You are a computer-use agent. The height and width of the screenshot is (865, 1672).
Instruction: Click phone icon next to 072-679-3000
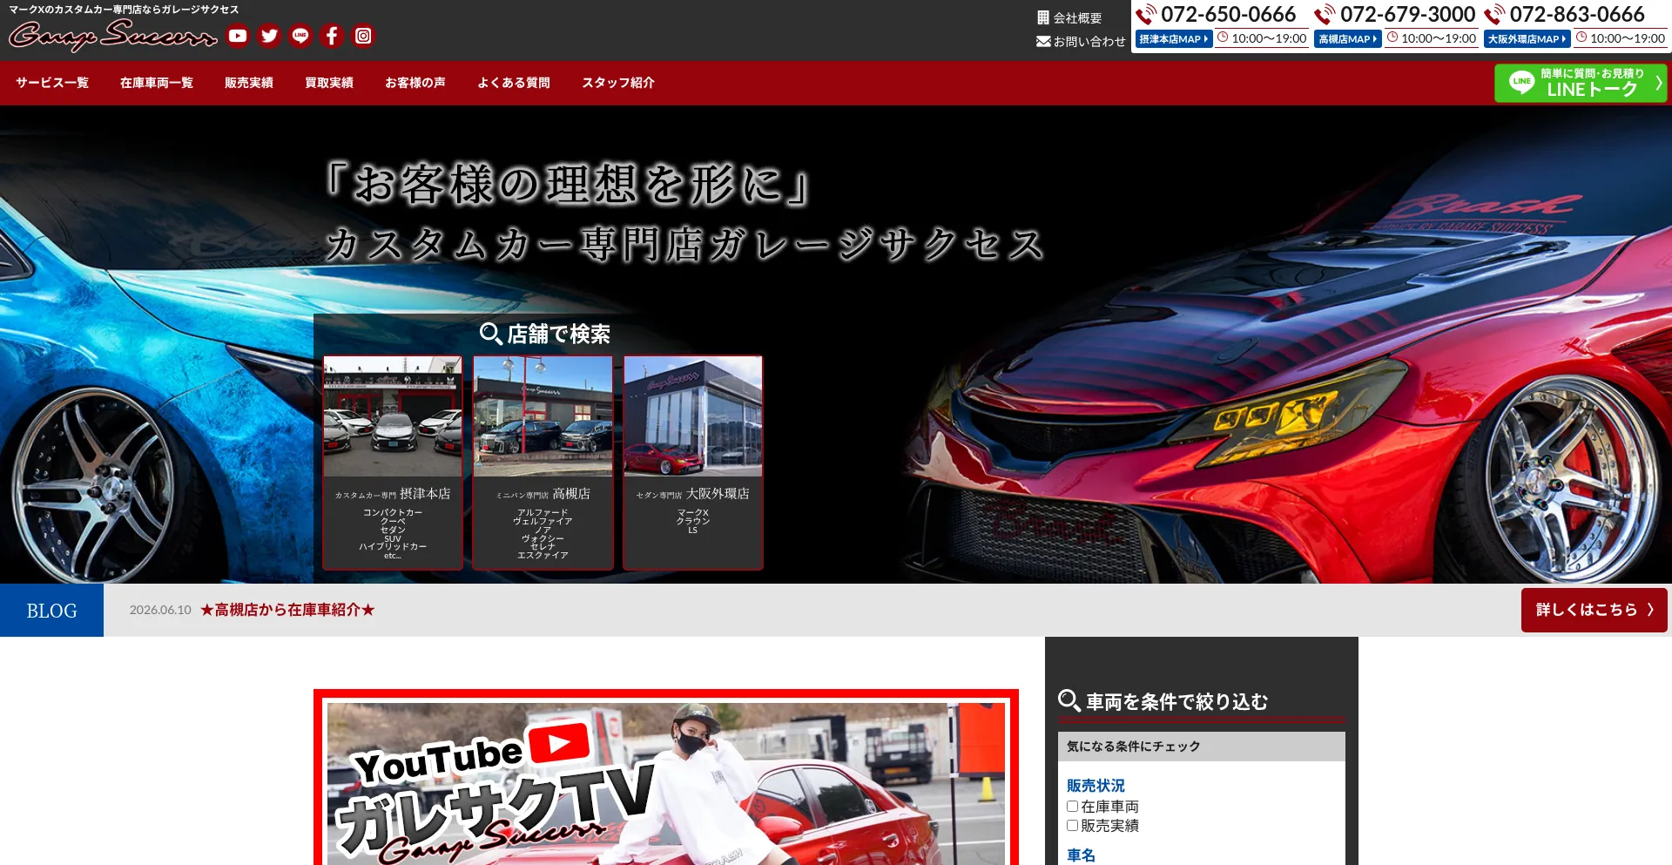pyautogui.click(x=1325, y=15)
